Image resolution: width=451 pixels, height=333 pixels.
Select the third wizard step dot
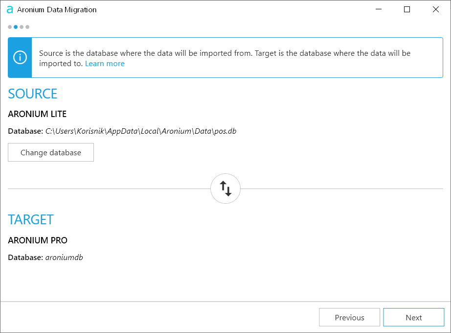[x=21, y=27]
